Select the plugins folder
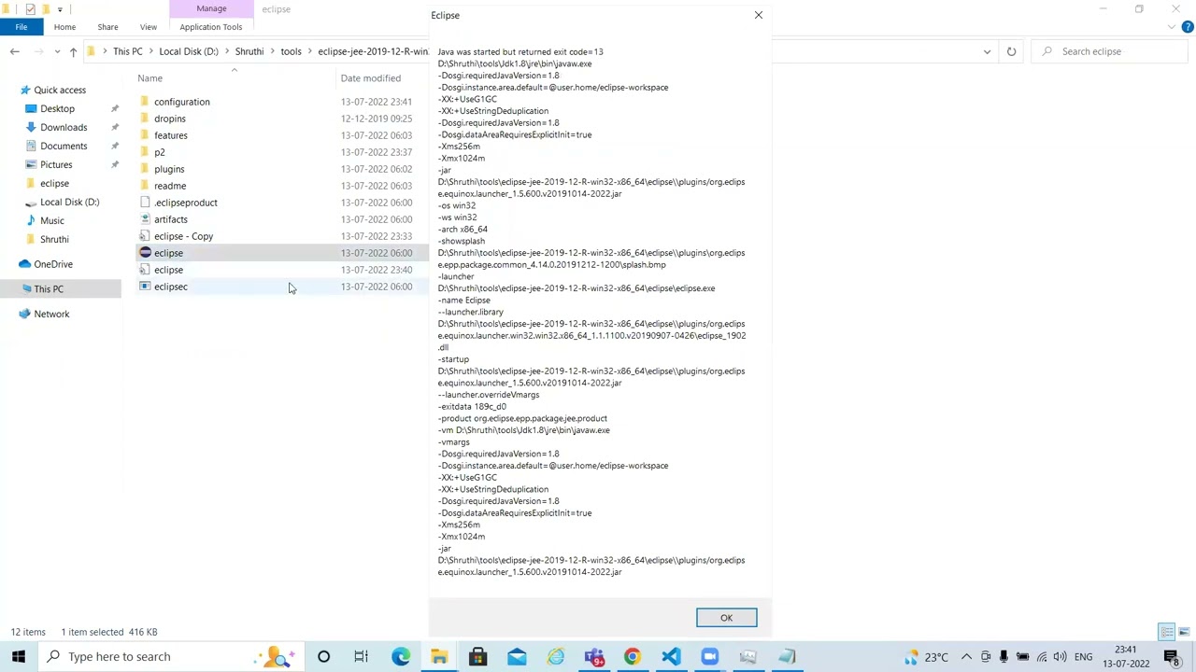This screenshot has height=672, width=1196. [169, 169]
